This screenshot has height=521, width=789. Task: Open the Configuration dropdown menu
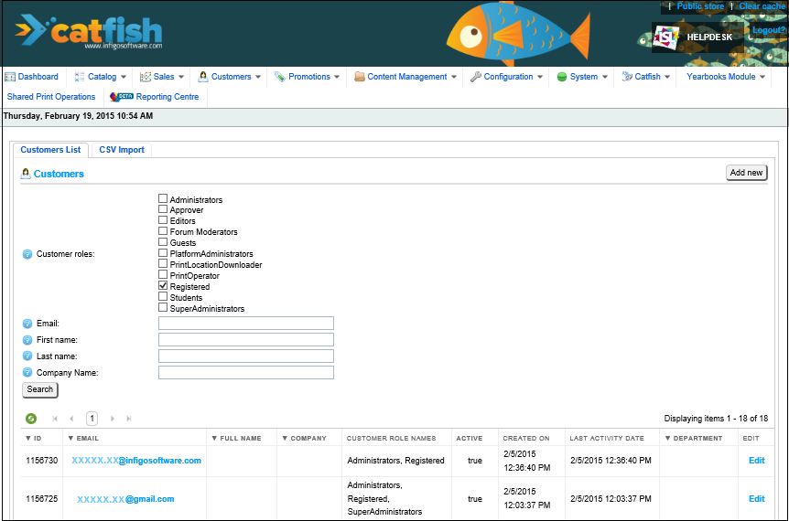[507, 77]
